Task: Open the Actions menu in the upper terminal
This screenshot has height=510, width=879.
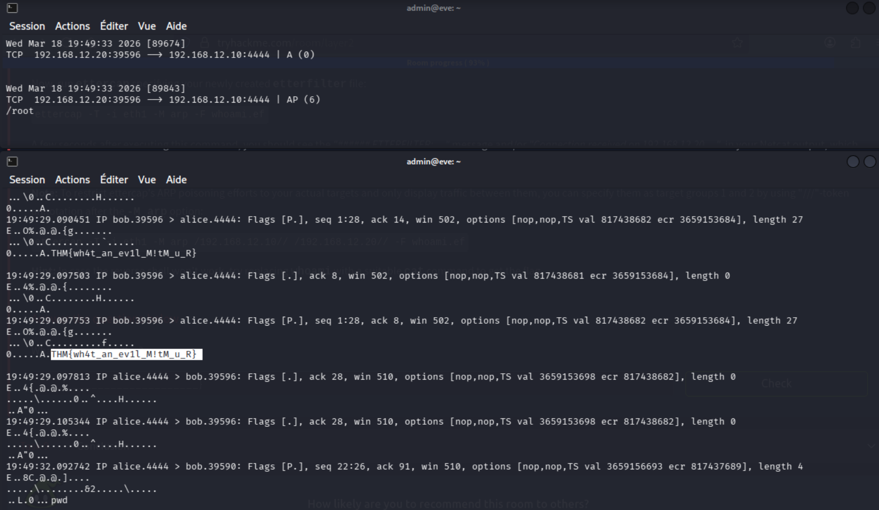Action: [72, 26]
